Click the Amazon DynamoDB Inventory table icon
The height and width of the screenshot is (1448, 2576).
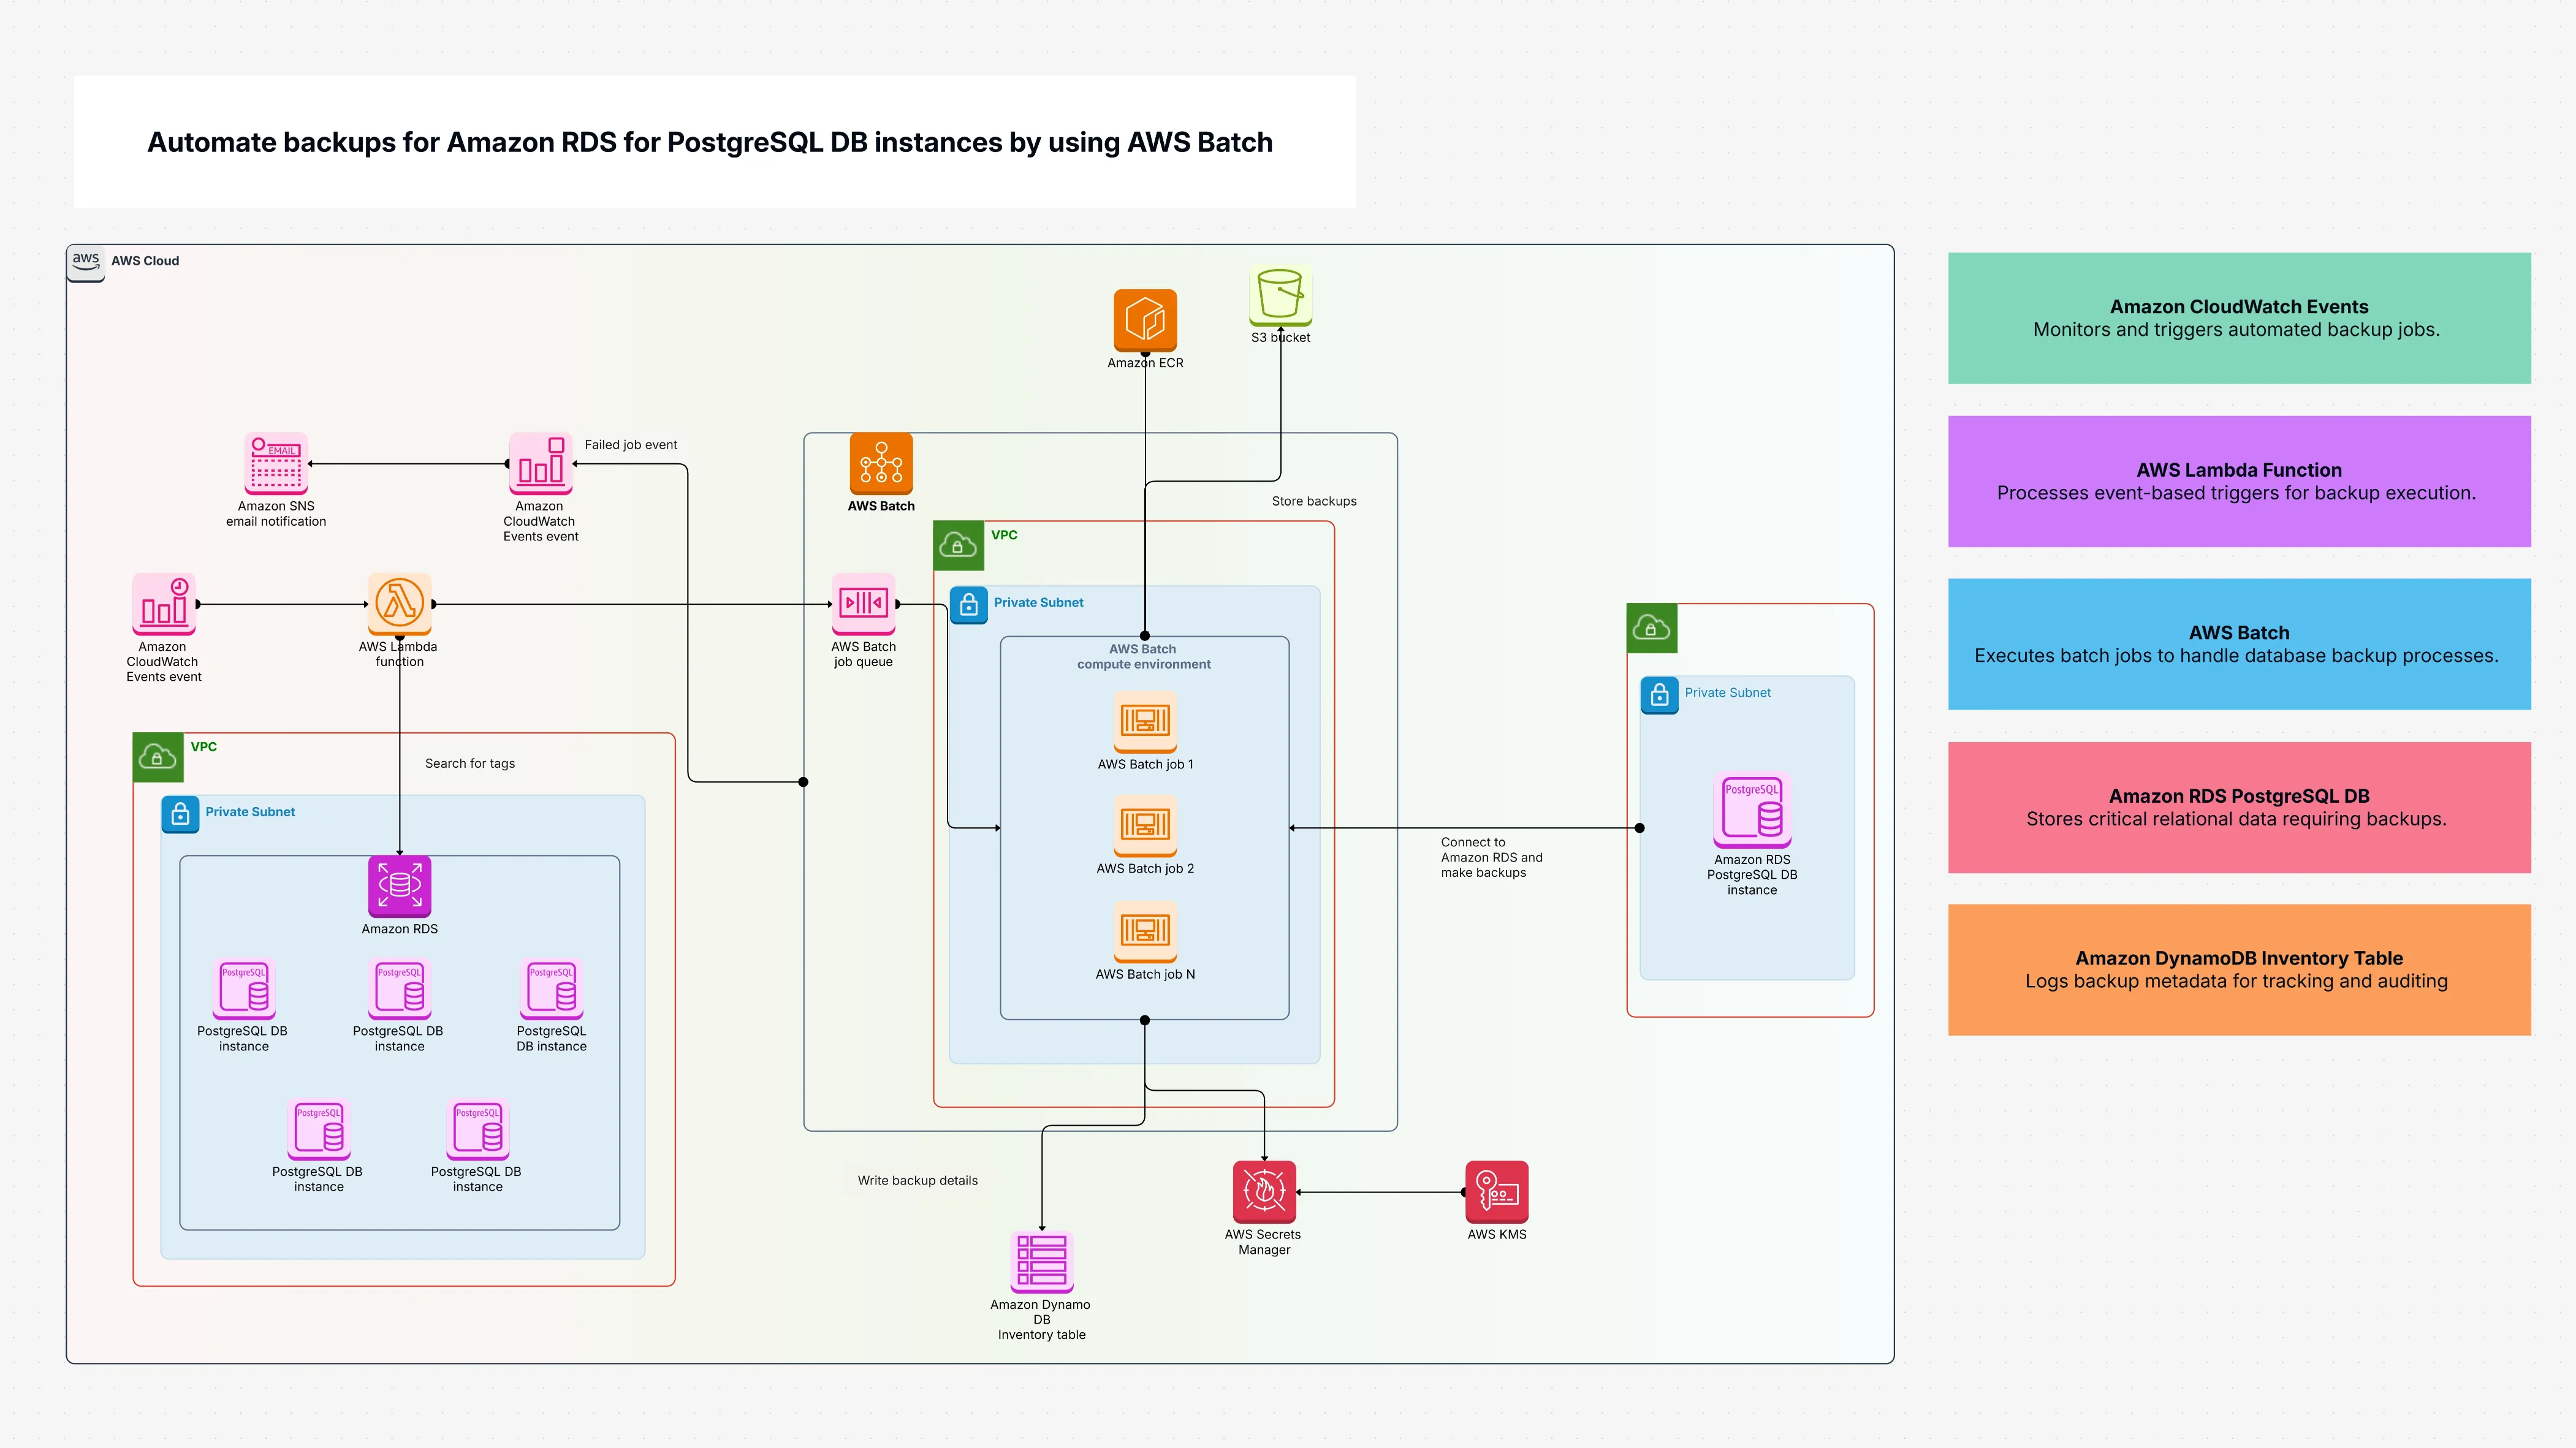click(1041, 1260)
